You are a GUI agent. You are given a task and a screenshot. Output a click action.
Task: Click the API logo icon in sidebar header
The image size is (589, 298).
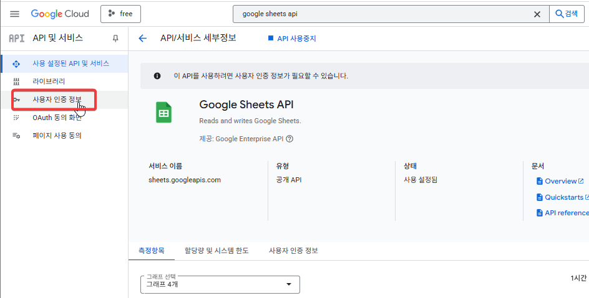point(16,38)
